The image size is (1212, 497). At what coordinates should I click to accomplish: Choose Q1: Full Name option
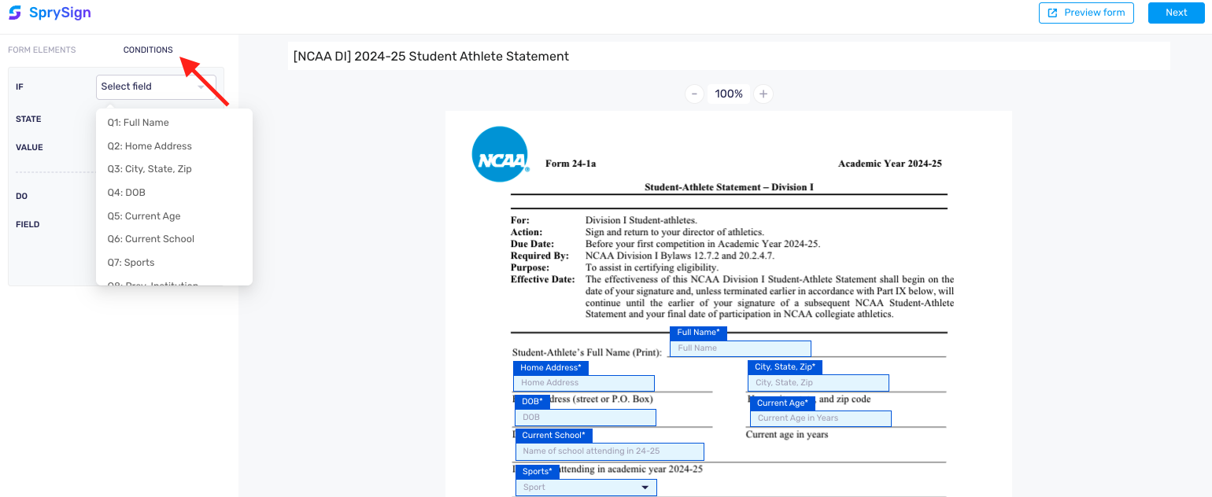pyautogui.click(x=139, y=123)
